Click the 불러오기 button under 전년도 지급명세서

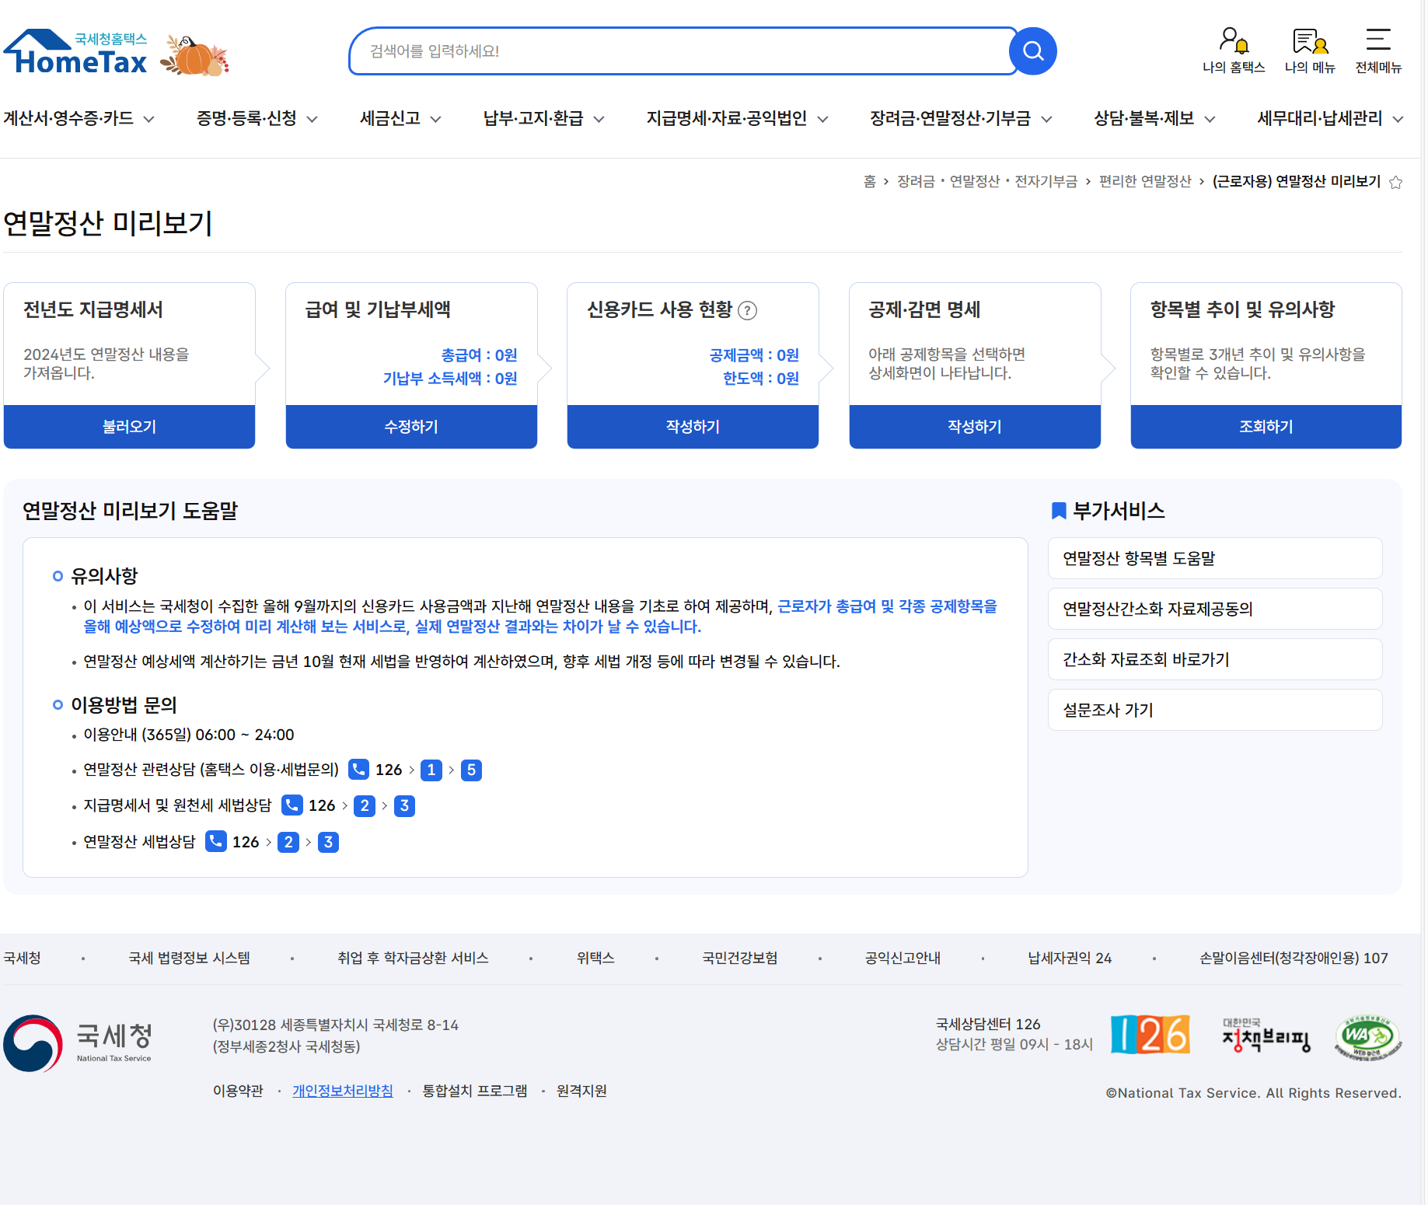coord(129,426)
